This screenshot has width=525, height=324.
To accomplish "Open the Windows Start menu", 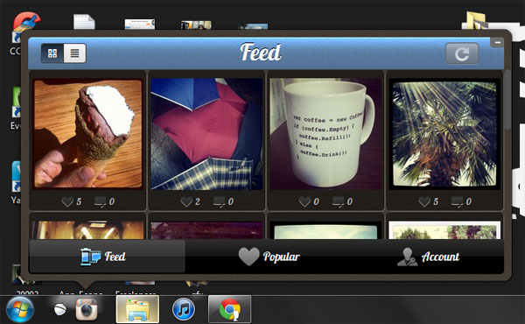I will 20,310.
